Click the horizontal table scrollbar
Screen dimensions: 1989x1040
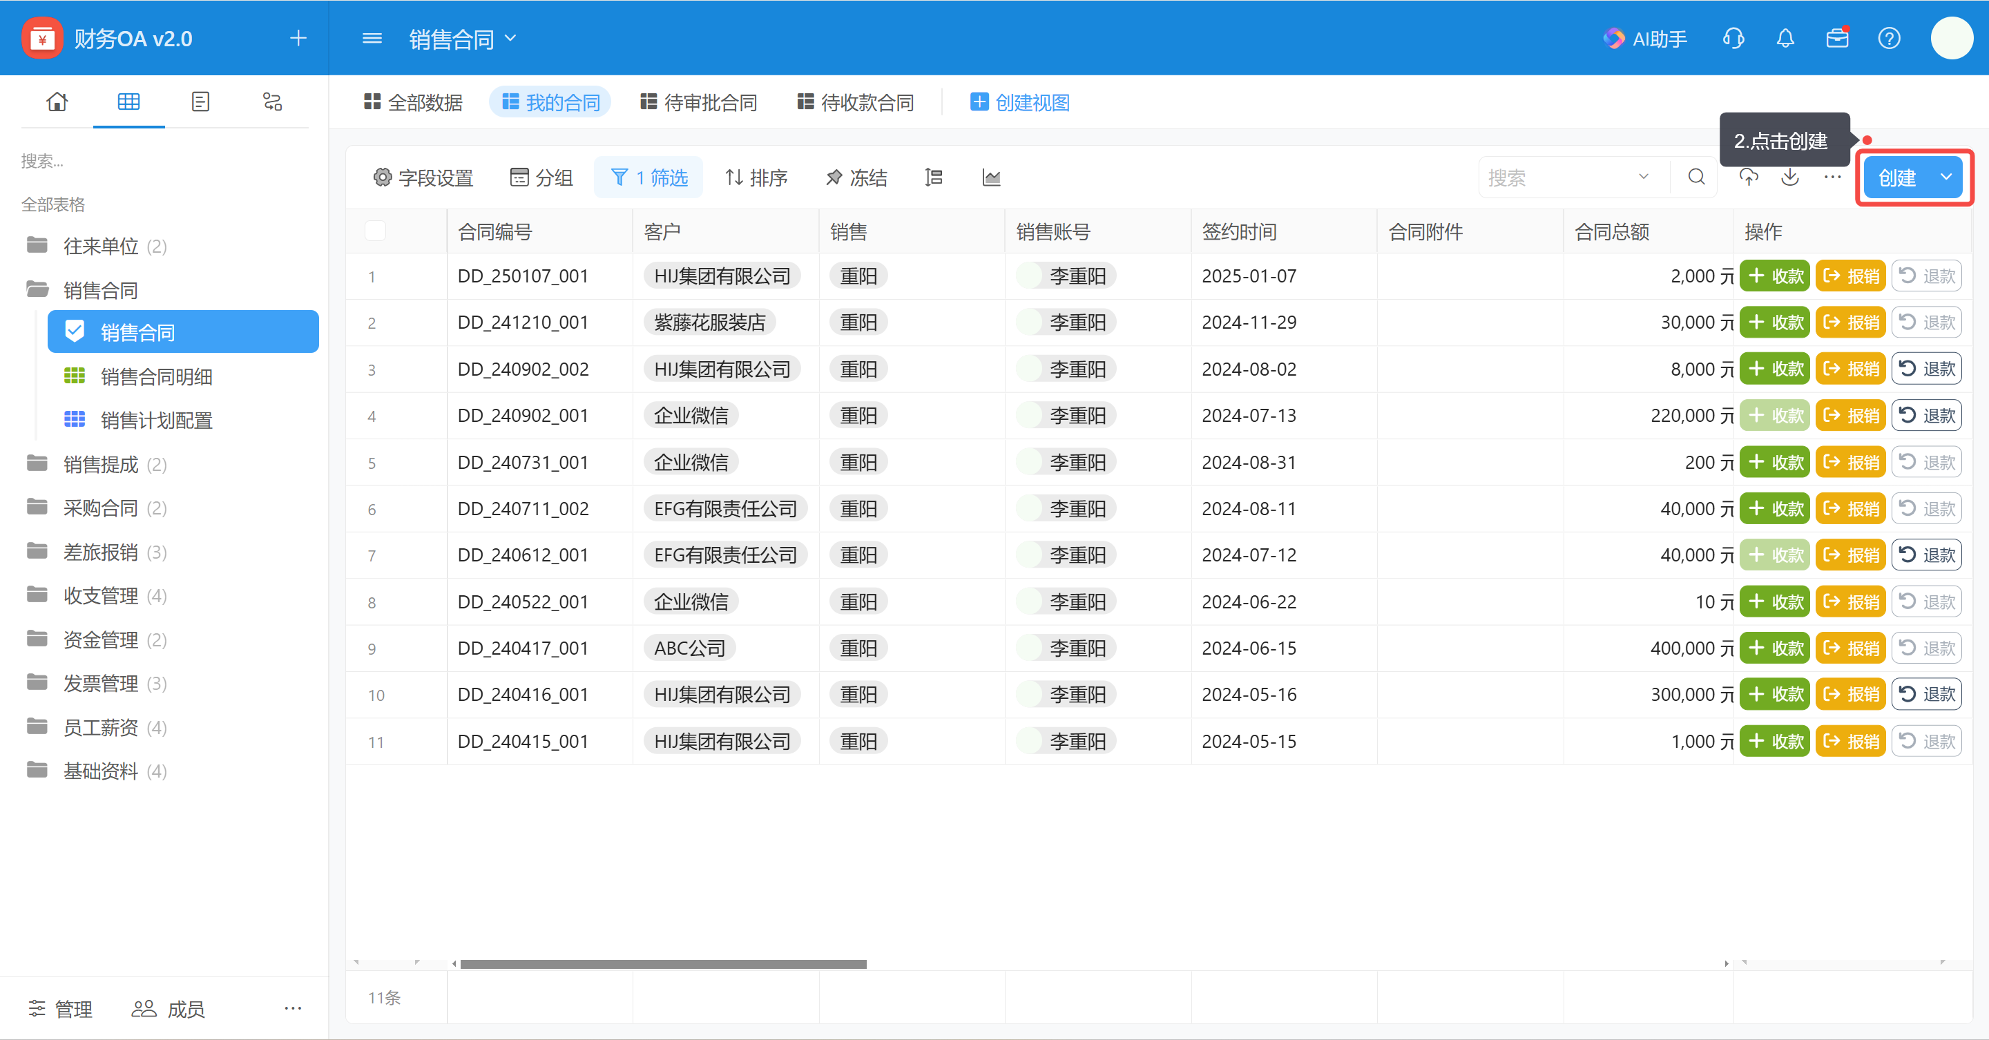point(663,963)
